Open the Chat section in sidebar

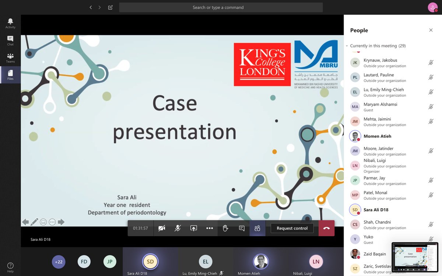[x=10, y=40]
